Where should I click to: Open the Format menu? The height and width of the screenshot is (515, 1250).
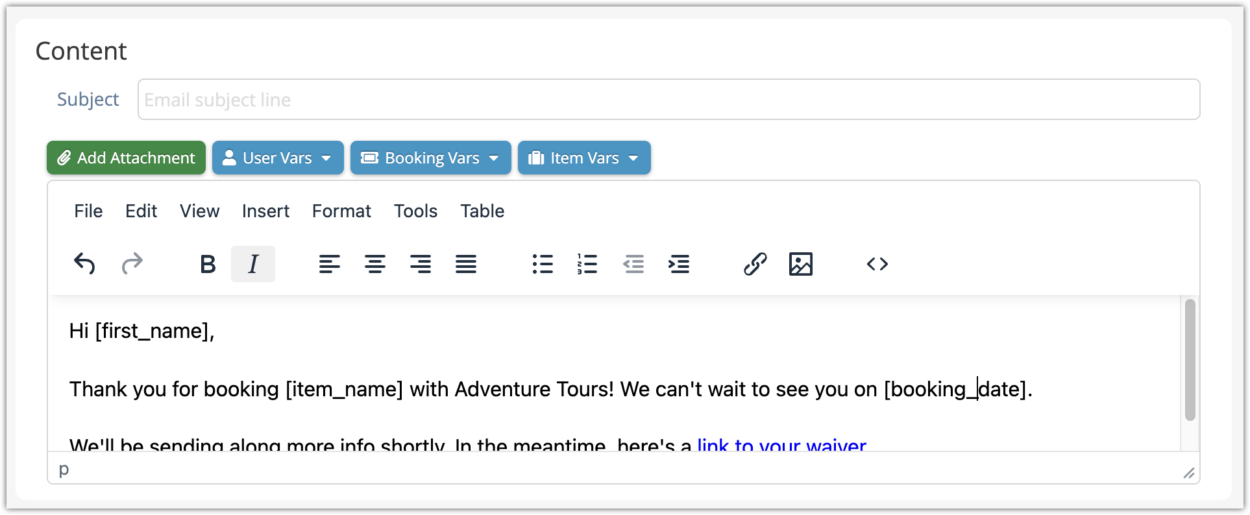tap(341, 211)
